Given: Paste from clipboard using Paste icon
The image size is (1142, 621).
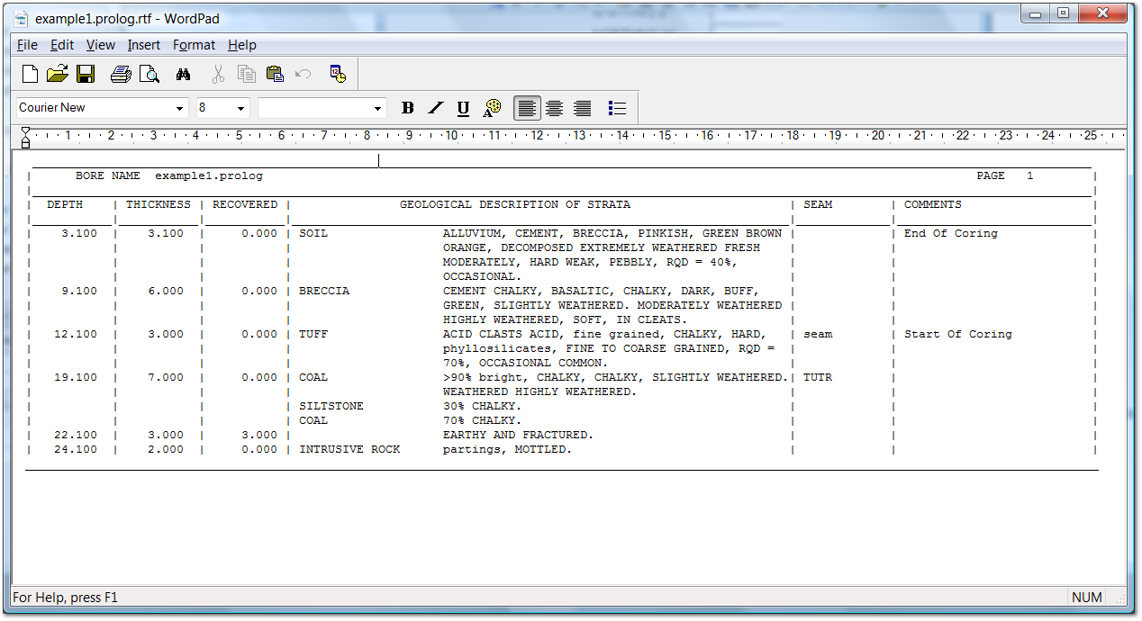Looking at the screenshot, I should pos(276,75).
